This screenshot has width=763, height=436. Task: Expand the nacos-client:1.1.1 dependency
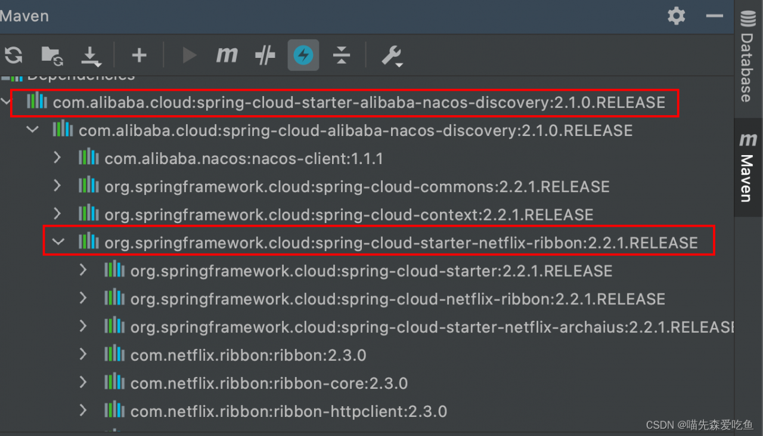coord(57,158)
